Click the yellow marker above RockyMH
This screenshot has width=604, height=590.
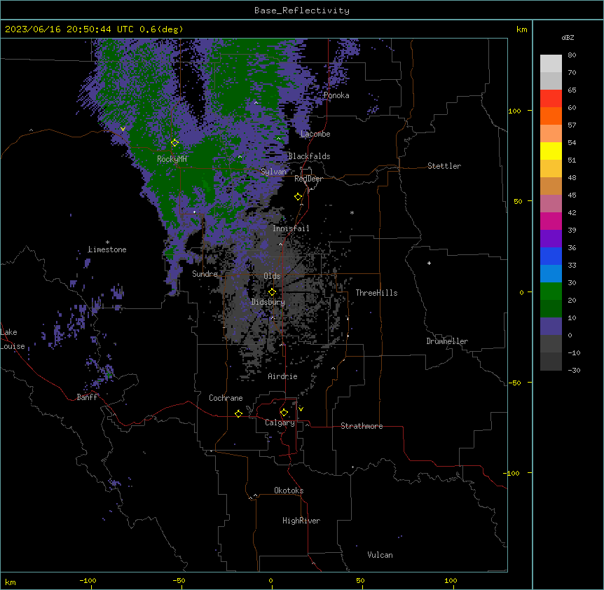(175, 143)
